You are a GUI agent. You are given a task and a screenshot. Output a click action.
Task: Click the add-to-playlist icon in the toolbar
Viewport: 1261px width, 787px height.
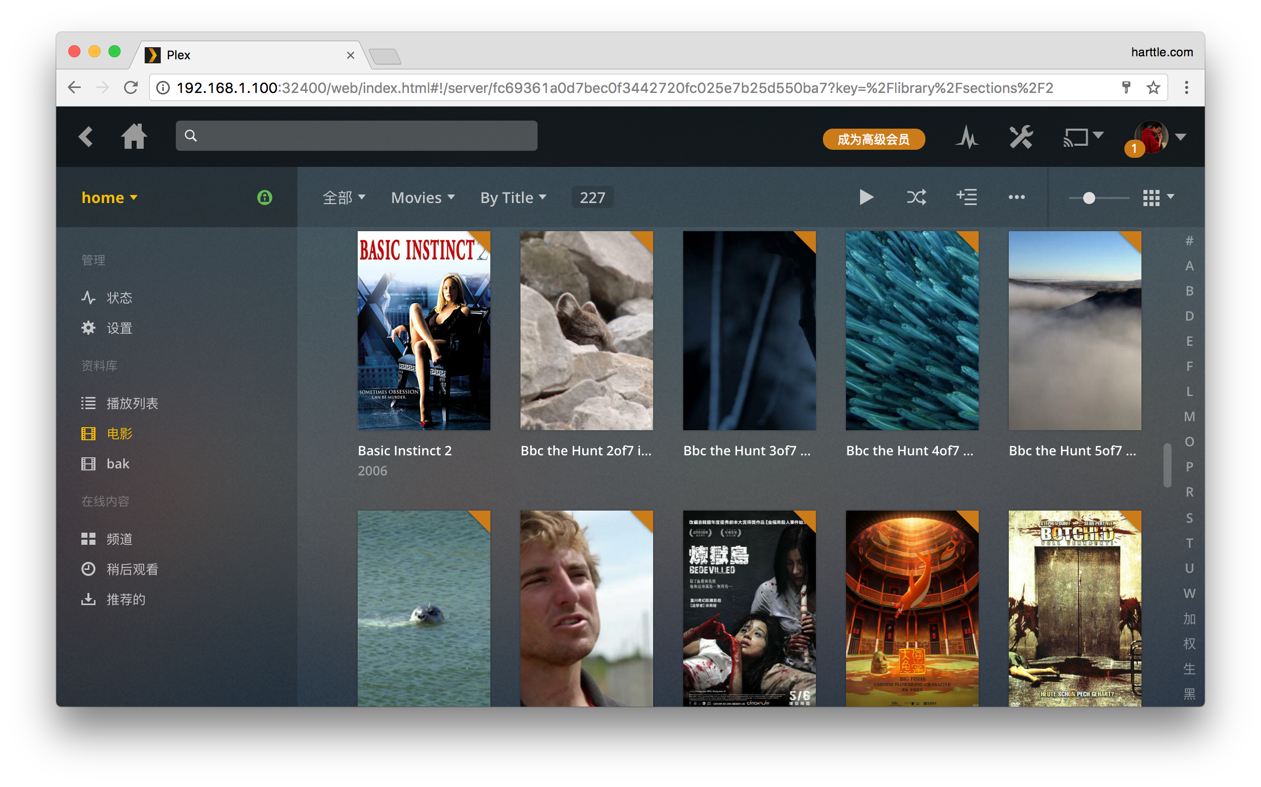pyautogui.click(x=967, y=197)
